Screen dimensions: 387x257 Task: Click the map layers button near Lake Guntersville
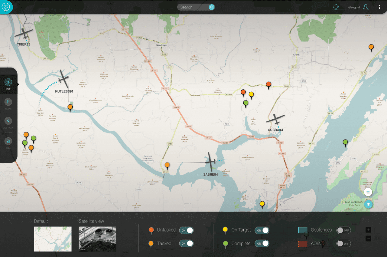368,204
